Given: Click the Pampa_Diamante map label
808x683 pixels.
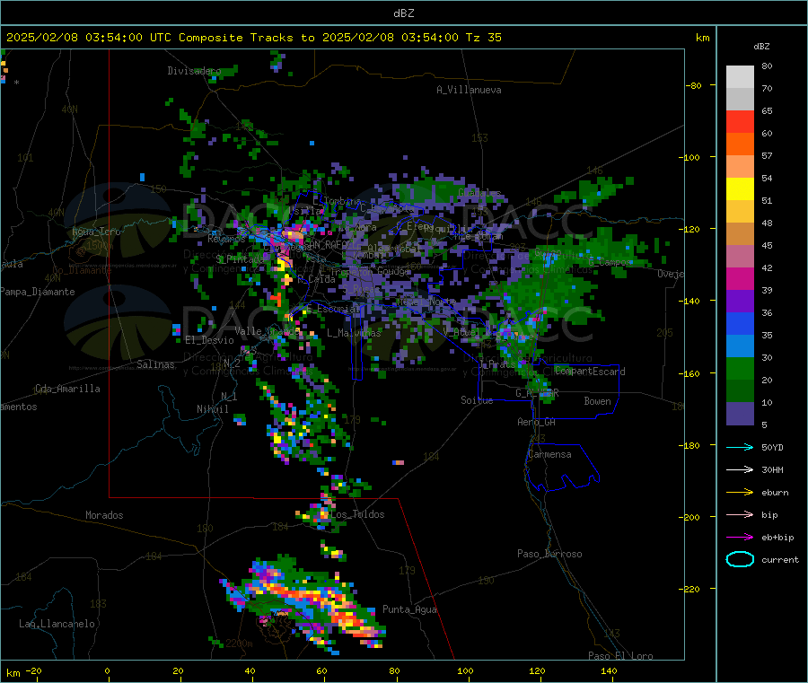Looking at the screenshot, I should [37, 292].
